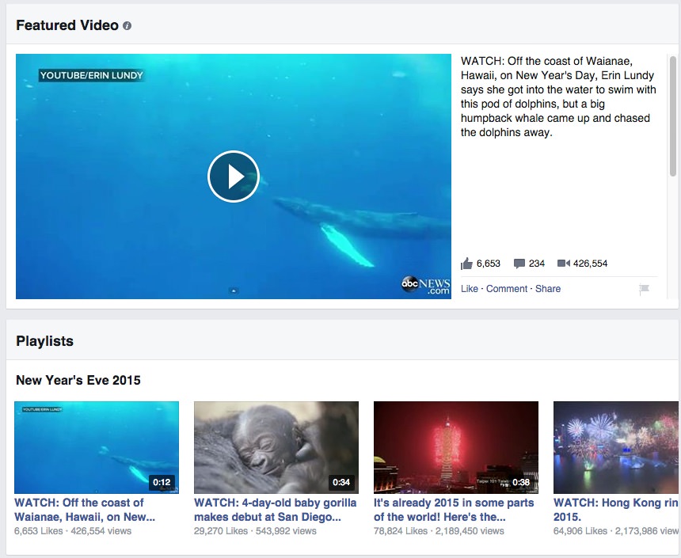
Task: Open the Hong Kong fireworks video thumbnail
Action: [616, 447]
